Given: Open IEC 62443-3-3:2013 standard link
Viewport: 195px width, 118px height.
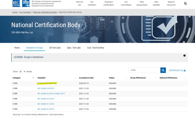Looking at the screenshot, I should pyautogui.click(x=46, y=99).
